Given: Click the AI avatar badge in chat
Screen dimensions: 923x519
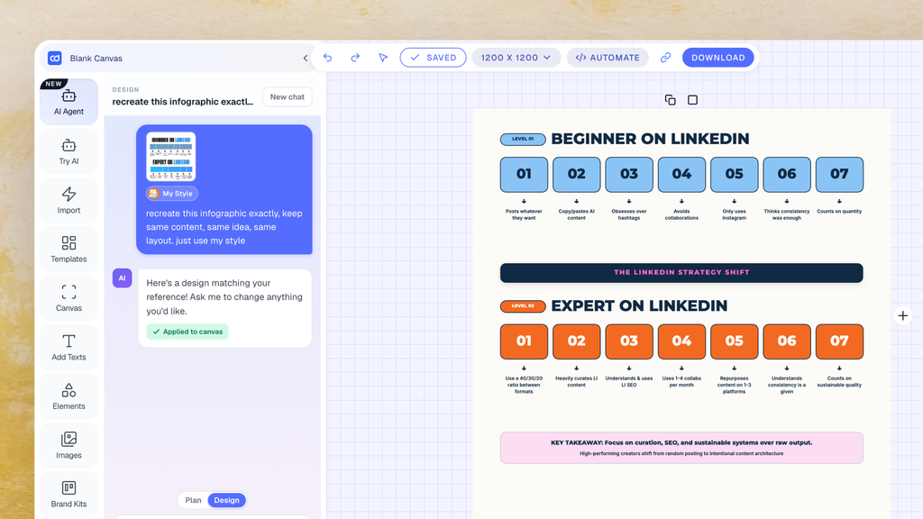Looking at the screenshot, I should [123, 278].
